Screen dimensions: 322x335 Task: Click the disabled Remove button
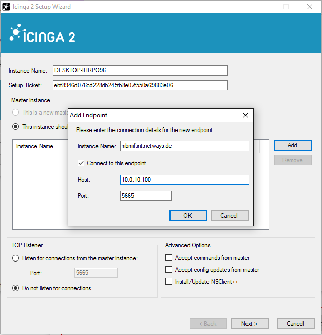(293, 160)
